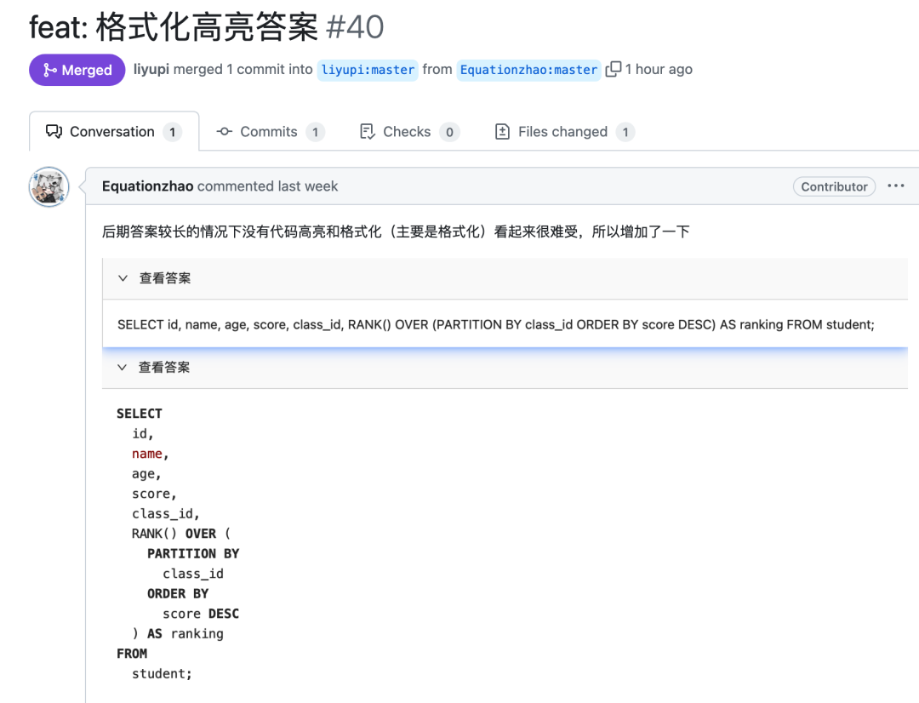
Task: Click the Commits tab commit icon
Action: (x=225, y=132)
